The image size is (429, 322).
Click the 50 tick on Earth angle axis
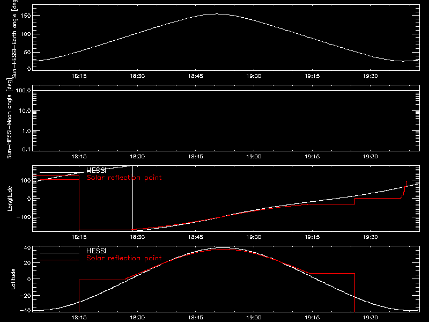pos(27,52)
